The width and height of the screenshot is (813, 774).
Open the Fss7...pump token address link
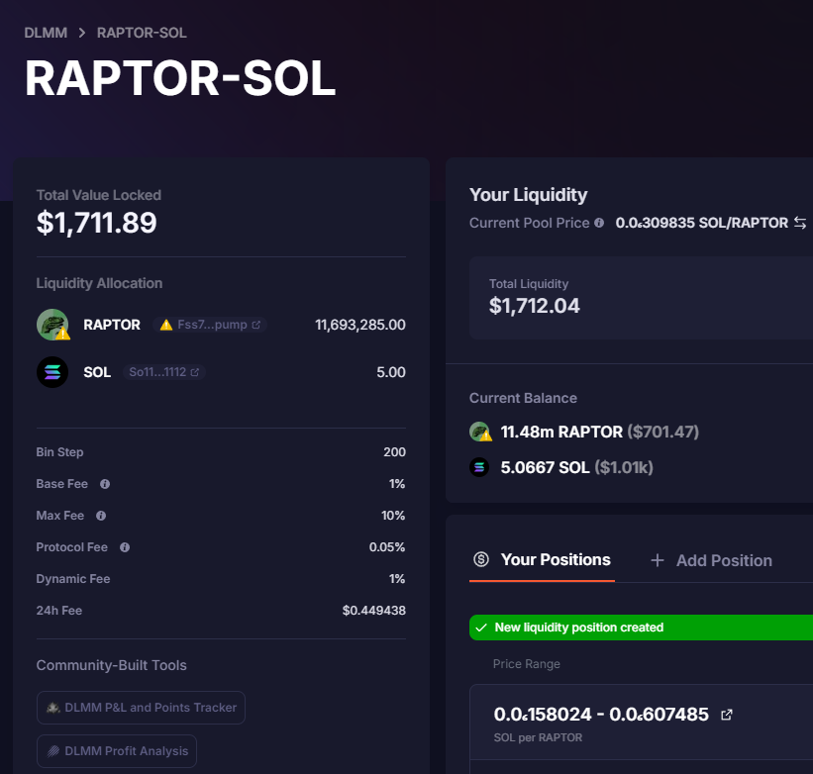pyautogui.click(x=210, y=325)
